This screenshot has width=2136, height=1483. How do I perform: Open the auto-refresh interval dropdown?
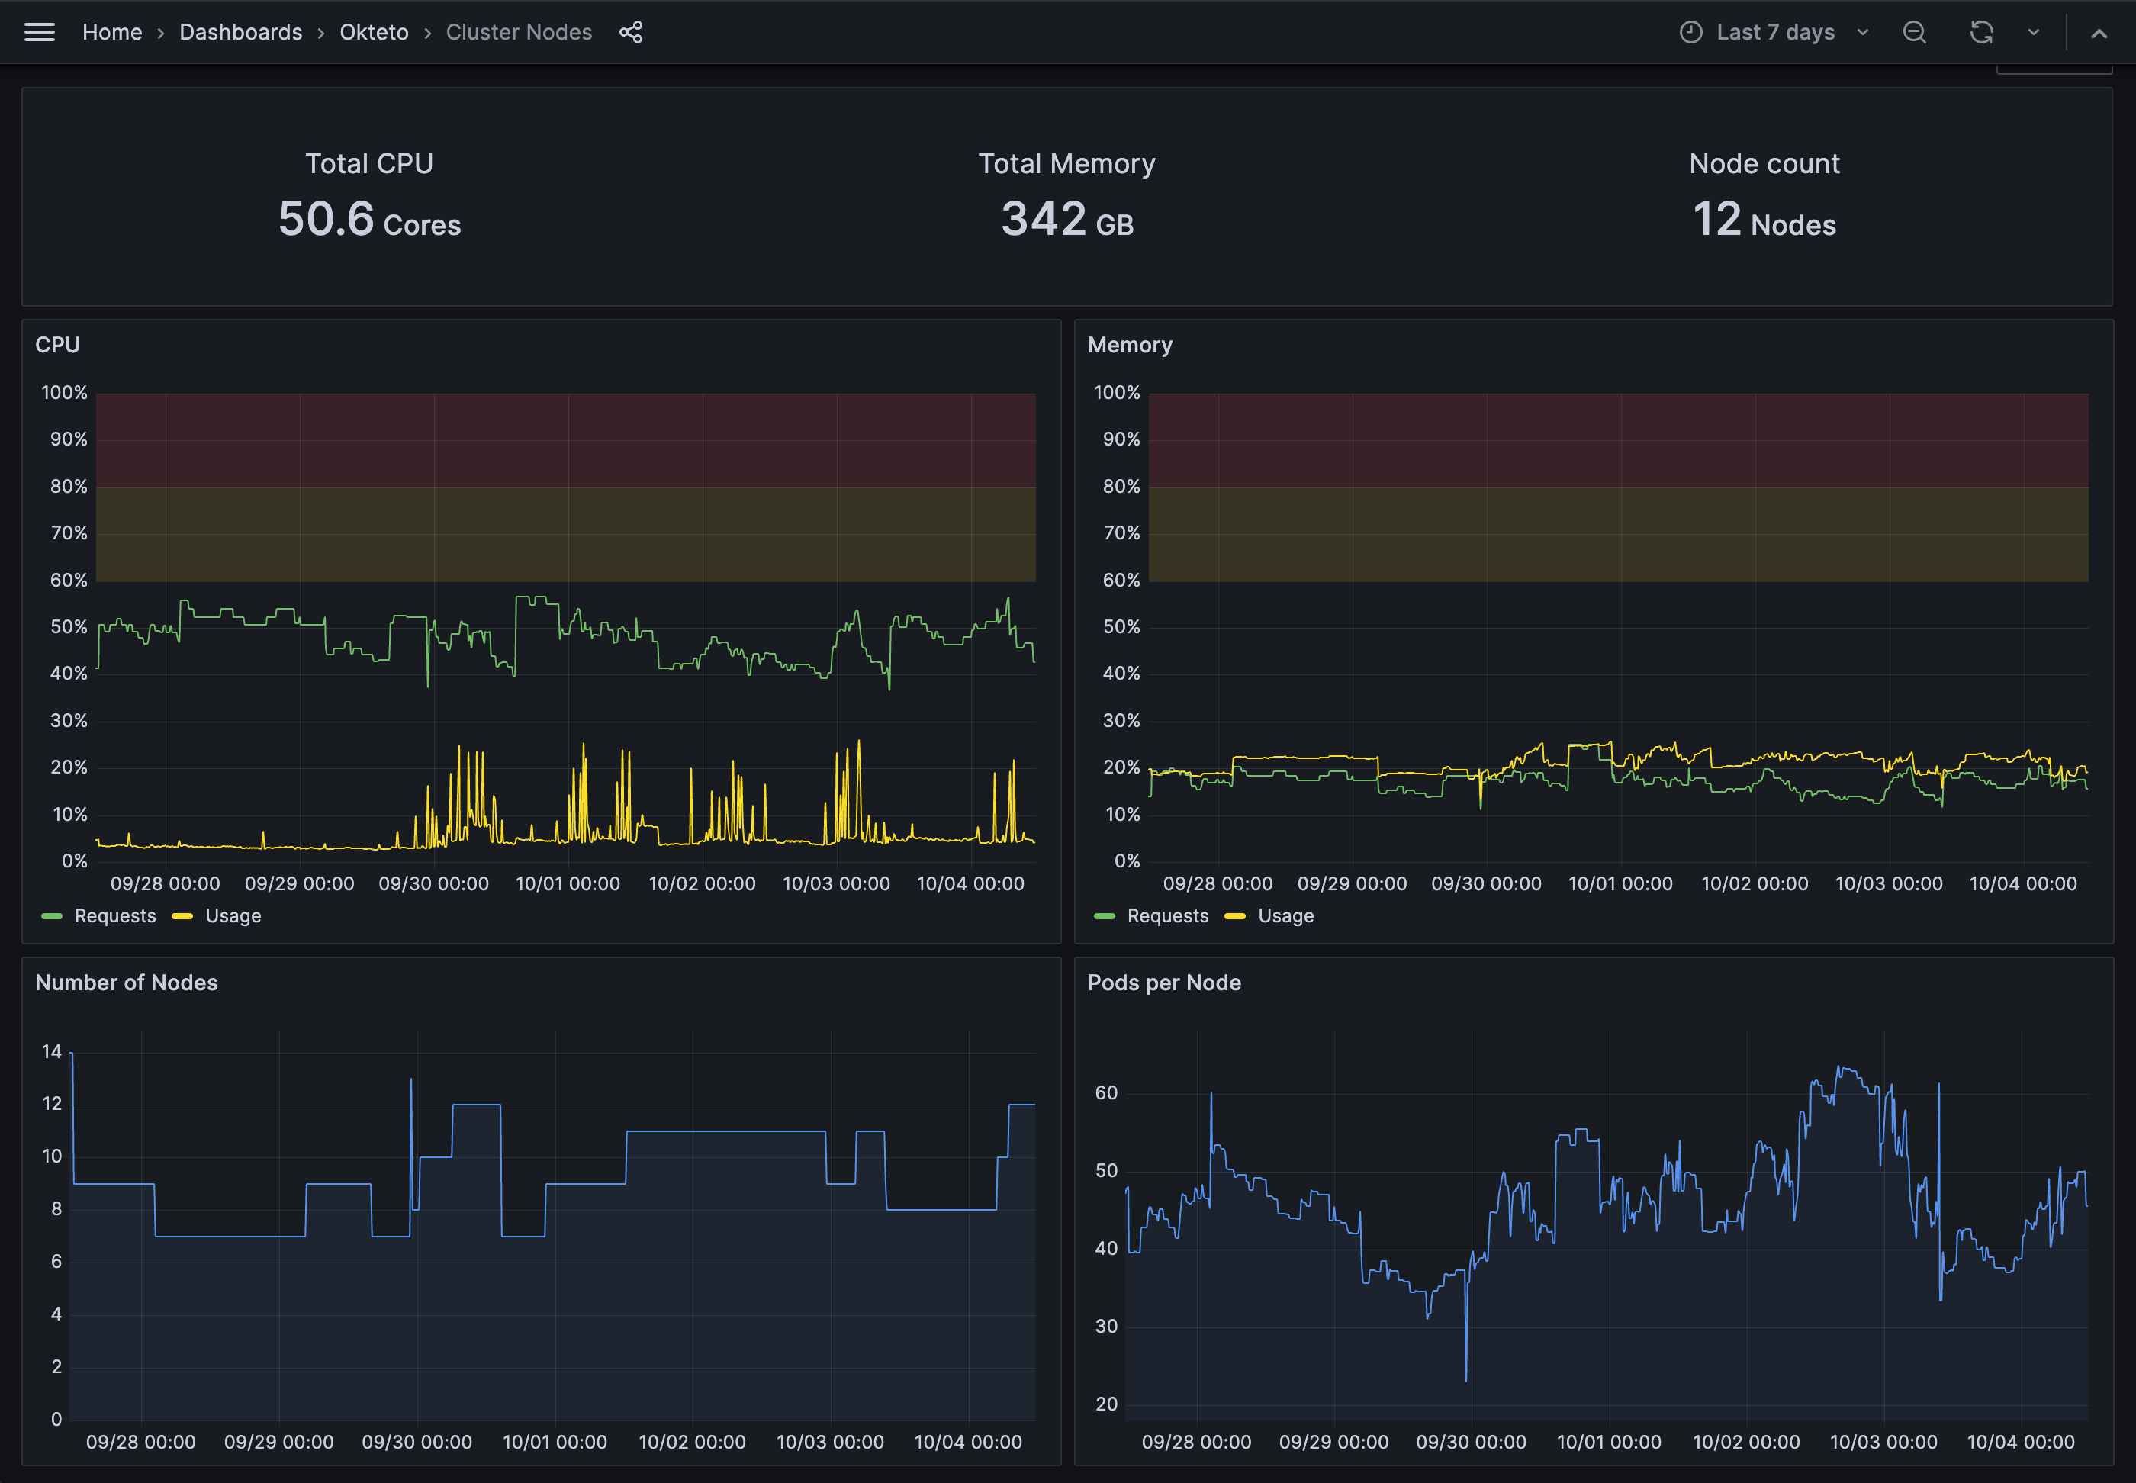[x=2033, y=31]
